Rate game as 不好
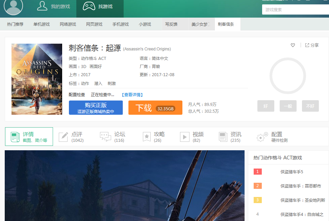This screenshot has width=329, height=221. click(x=310, y=106)
